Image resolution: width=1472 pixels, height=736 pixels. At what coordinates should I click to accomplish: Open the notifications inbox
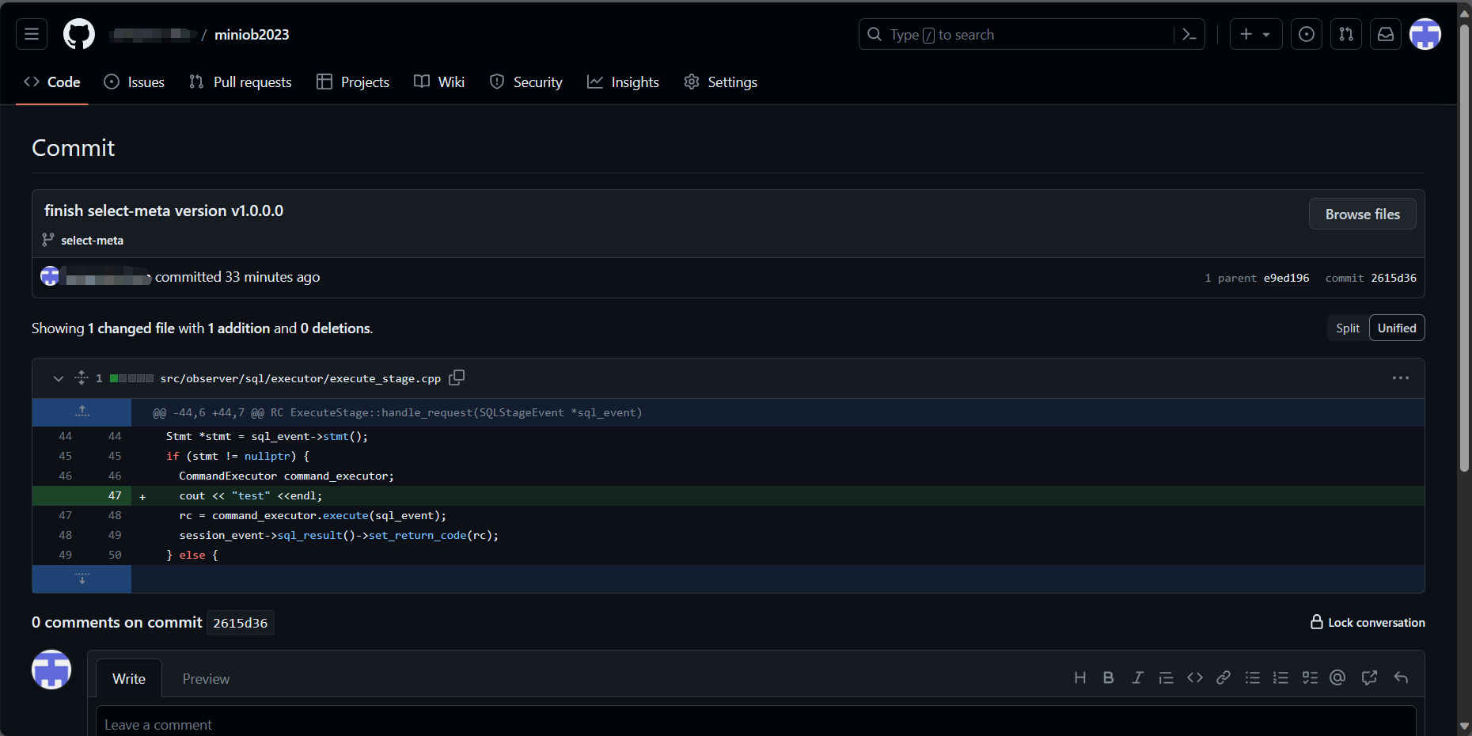(1386, 34)
